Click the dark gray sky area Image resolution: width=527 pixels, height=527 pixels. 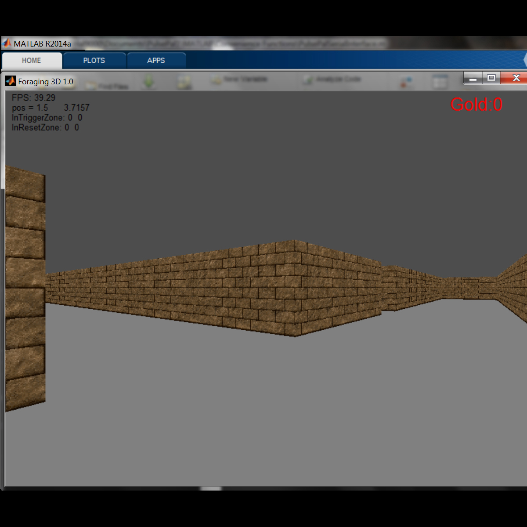263,176
